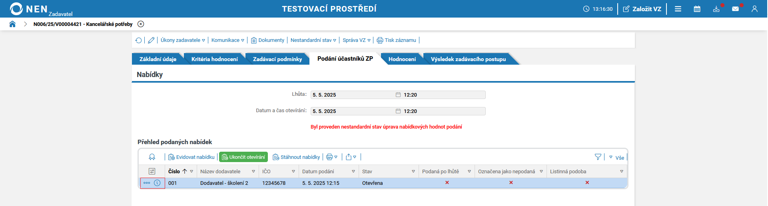Click the Datum a čas otevírání time field
The image size is (768, 206).
click(x=444, y=111)
